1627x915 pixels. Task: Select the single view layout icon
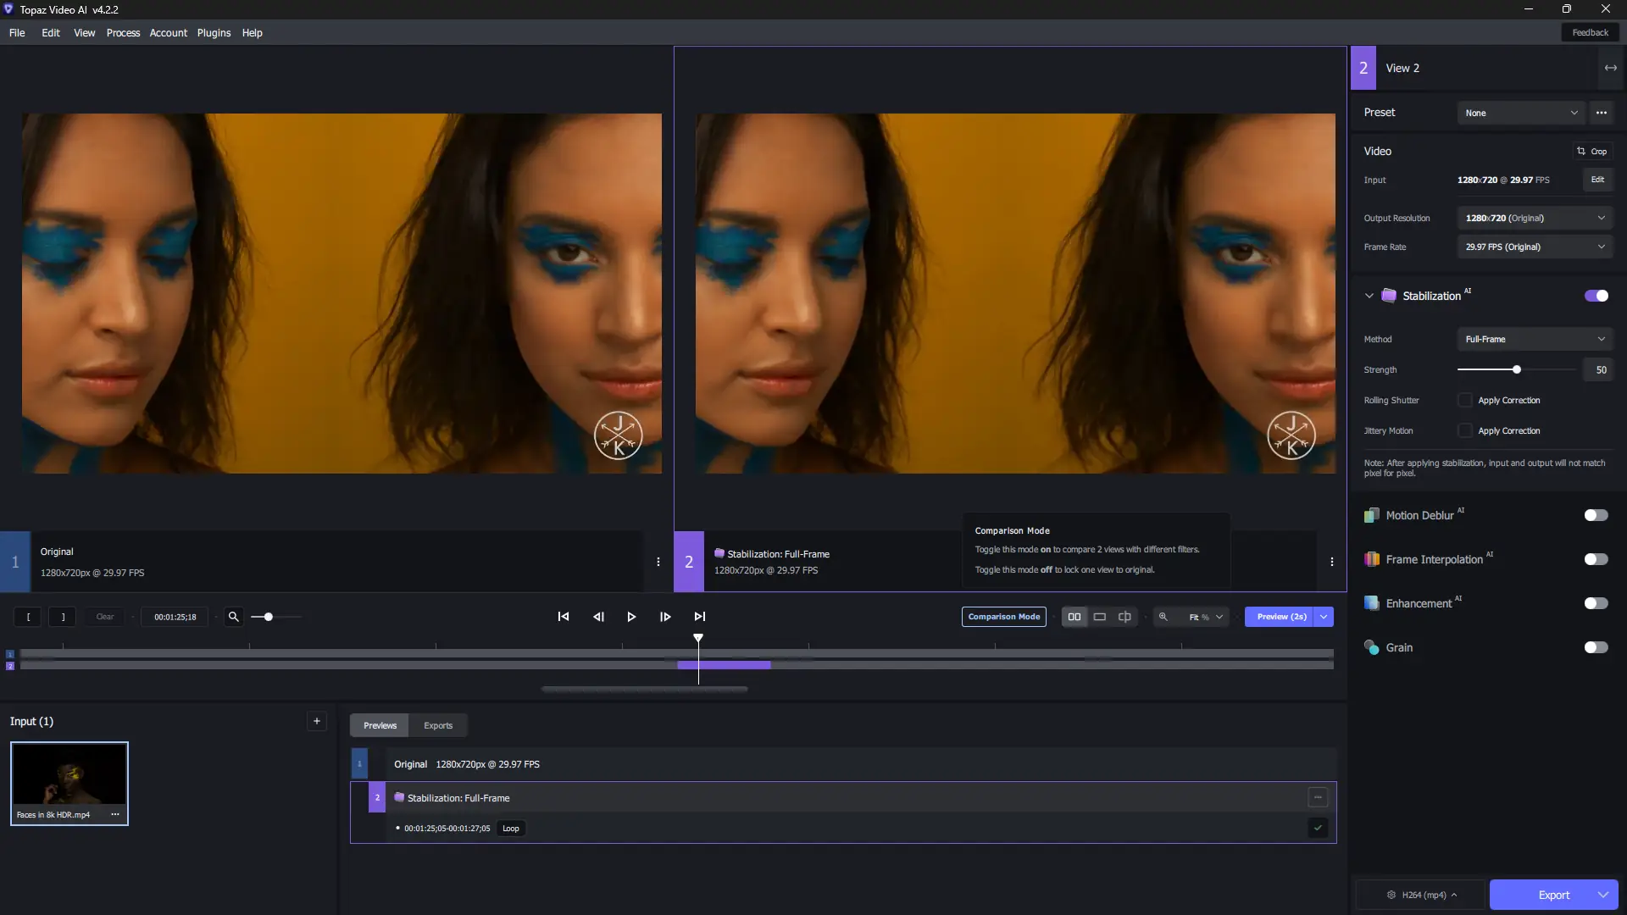1100,617
